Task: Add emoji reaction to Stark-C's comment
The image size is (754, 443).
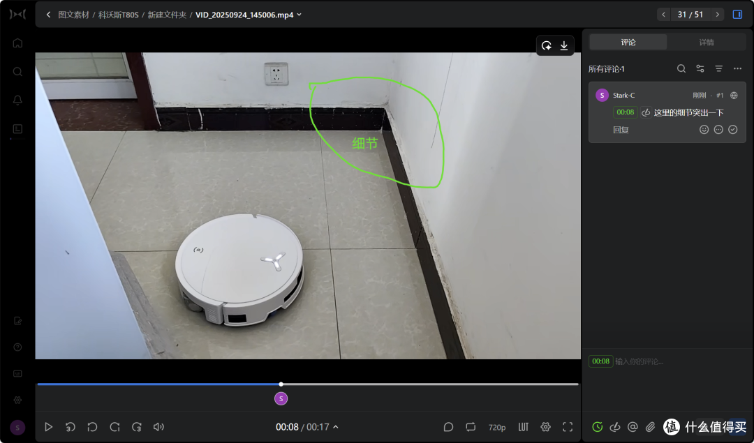Action: point(704,130)
